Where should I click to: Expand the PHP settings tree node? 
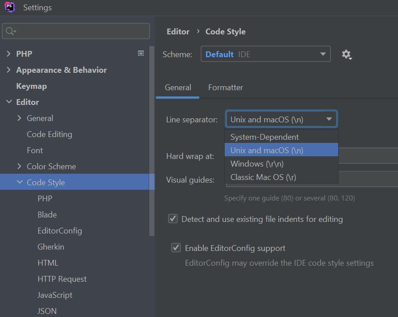point(8,54)
